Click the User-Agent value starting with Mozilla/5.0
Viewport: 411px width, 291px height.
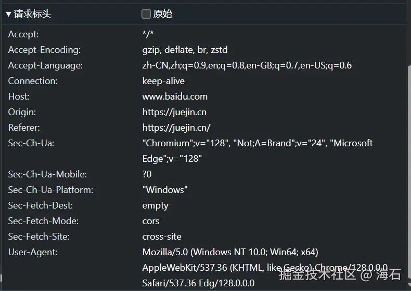pyautogui.click(x=230, y=252)
